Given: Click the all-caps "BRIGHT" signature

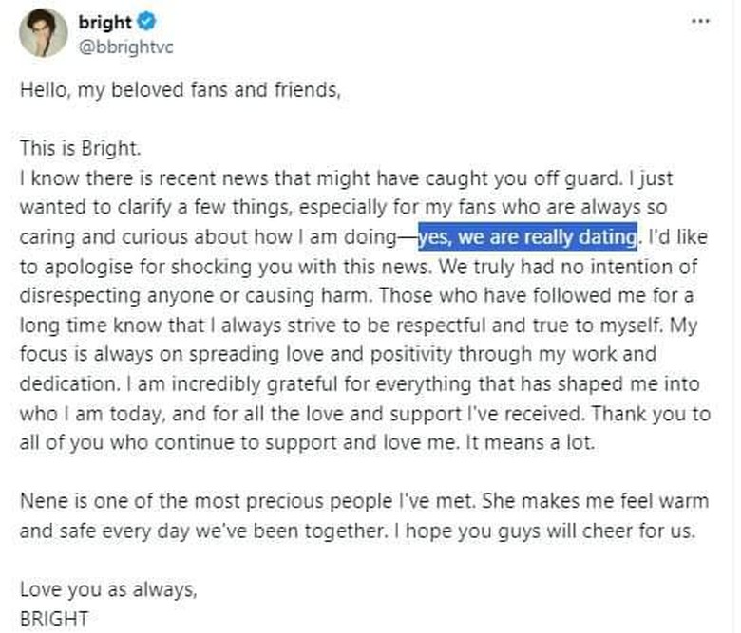Looking at the screenshot, I should (x=53, y=618).
